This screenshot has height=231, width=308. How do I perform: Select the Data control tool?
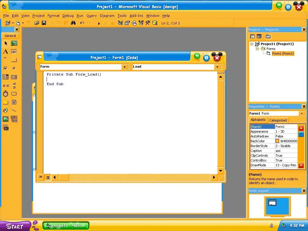click(14, 119)
